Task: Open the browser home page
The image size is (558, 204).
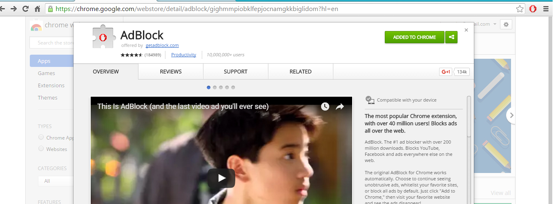Action: pyautogui.click(x=38, y=9)
